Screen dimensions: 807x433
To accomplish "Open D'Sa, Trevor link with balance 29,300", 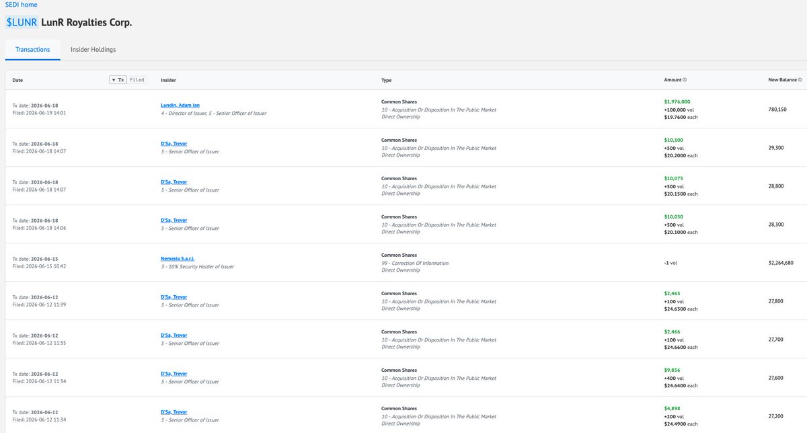I will (174, 144).
